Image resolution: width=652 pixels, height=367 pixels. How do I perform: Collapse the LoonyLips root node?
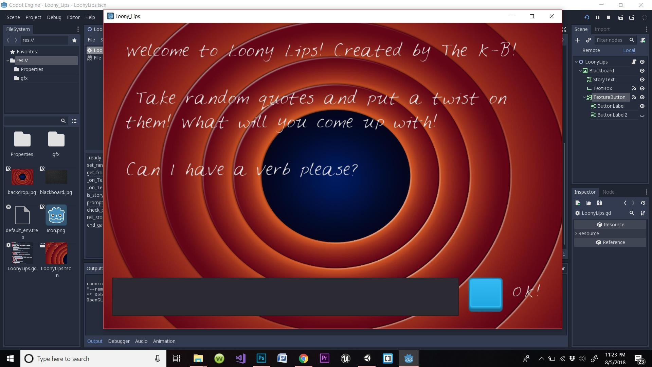pyautogui.click(x=576, y=62)
